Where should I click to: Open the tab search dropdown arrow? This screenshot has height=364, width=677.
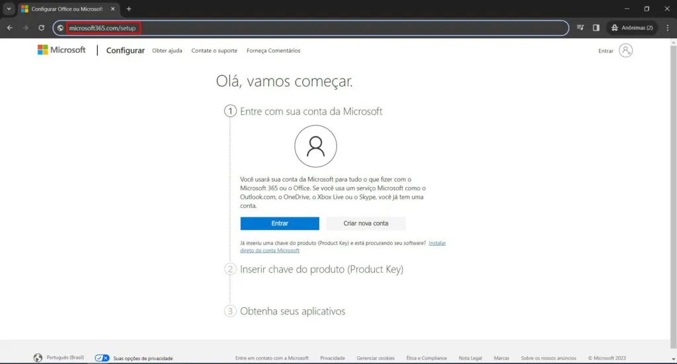tap(9, 9)
